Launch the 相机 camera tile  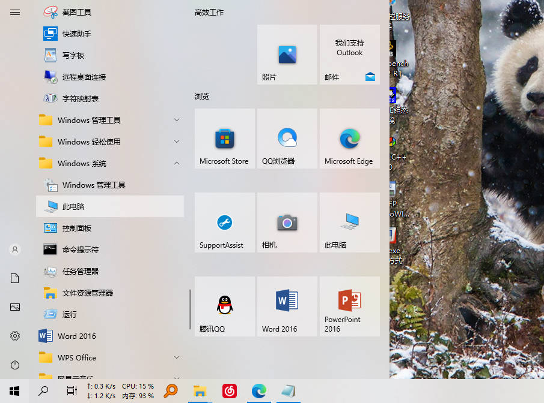click(x=287, y=222)
